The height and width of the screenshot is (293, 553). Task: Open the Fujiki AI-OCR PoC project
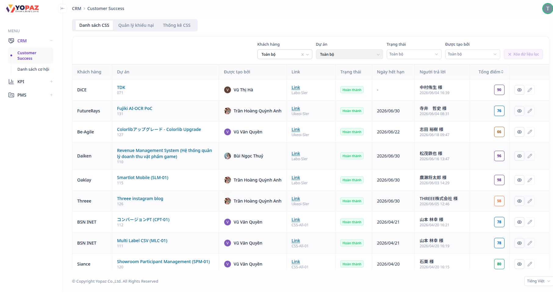coord(135,108)
